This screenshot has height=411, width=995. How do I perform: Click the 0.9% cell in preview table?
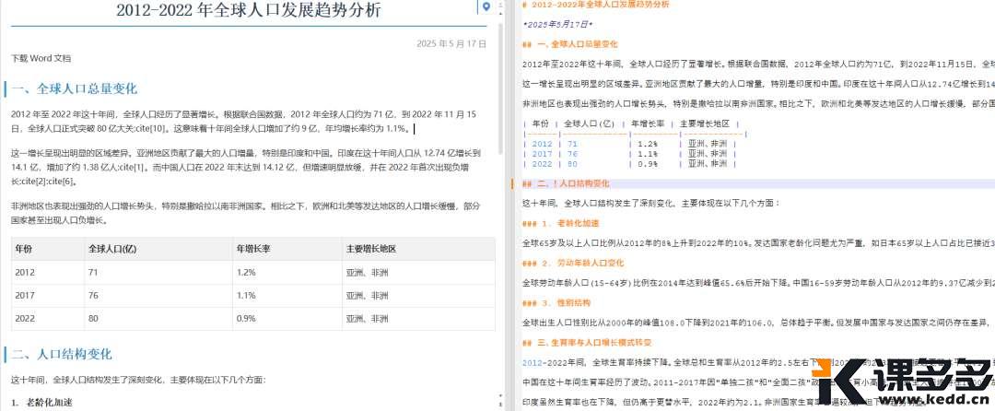[246, 318]
